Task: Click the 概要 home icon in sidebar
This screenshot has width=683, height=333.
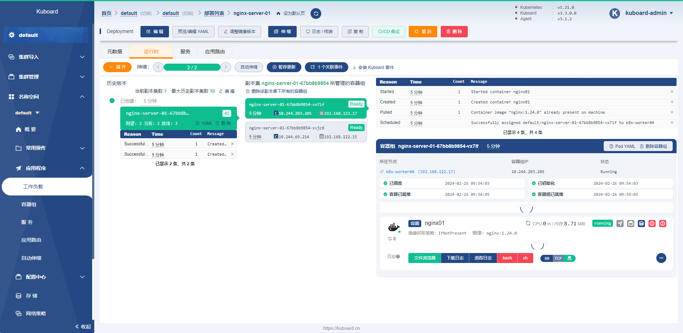Action: click(18, 129)
